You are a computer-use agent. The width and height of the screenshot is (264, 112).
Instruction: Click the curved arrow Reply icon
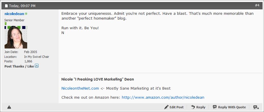(193, 107)
